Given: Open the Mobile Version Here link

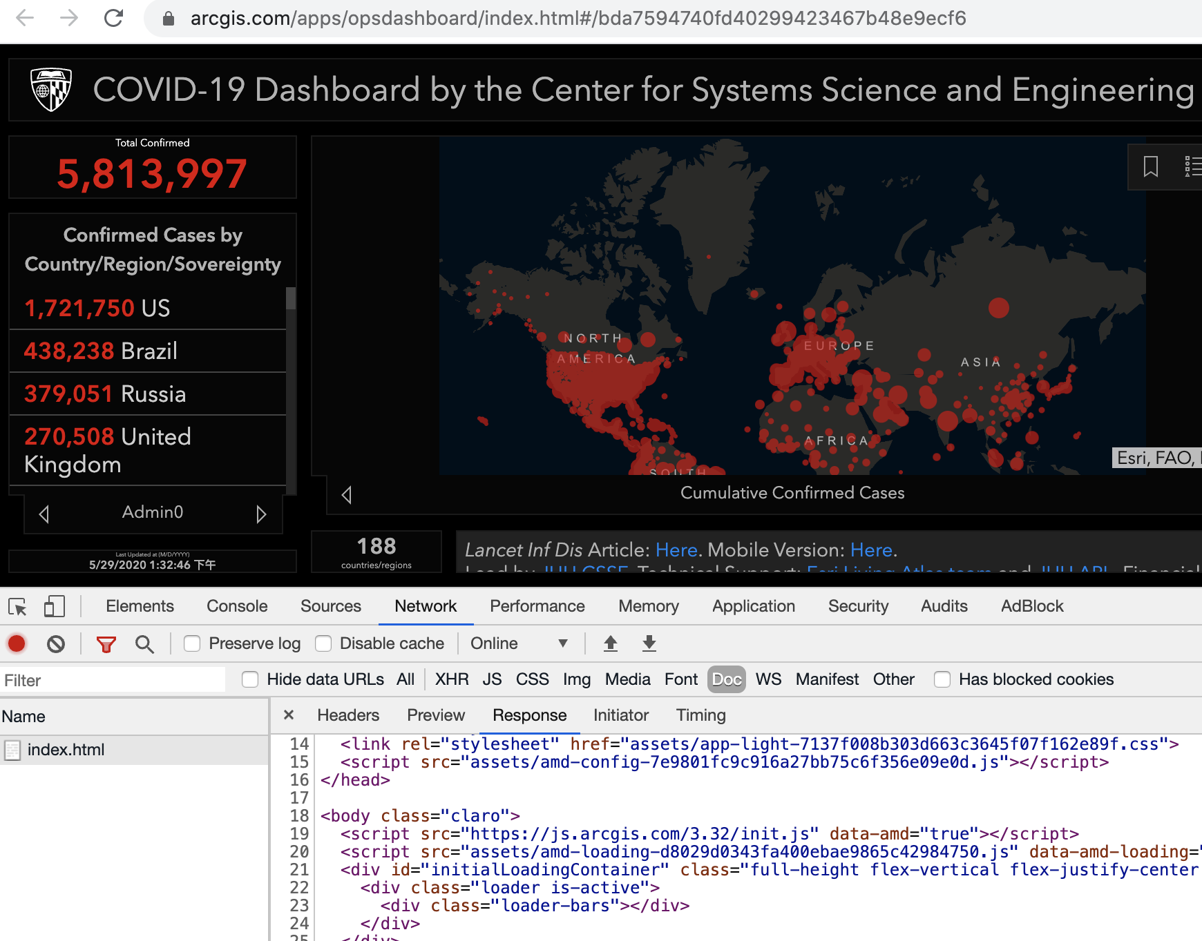Looking at the screenshot, I should (872, 550).
